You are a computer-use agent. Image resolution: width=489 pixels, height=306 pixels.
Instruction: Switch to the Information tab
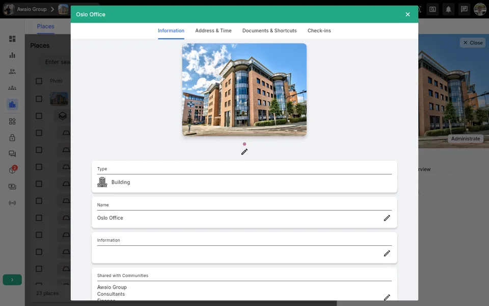pyautogui.click(x=171, y=31)
